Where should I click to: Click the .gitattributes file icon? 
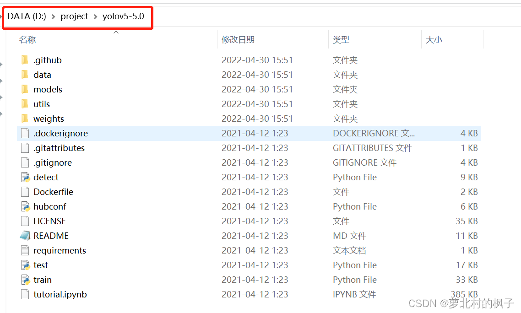tap(25, 148)
